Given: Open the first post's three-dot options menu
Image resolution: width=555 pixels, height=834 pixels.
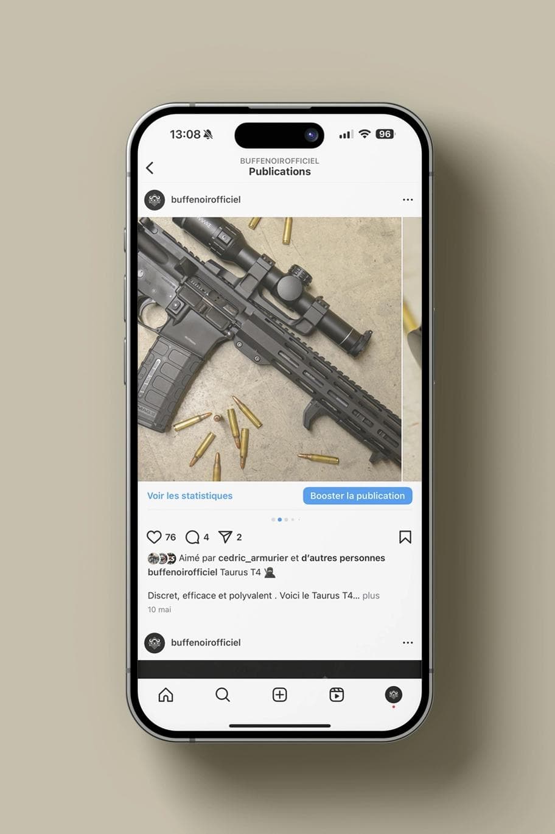Looking at the screenshot, I should coord(408,200).
